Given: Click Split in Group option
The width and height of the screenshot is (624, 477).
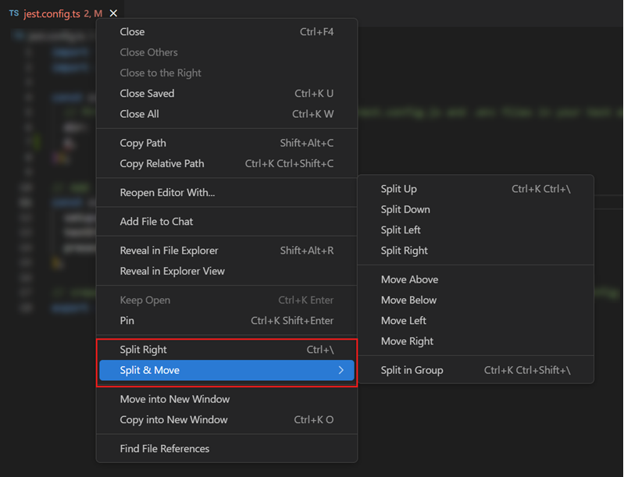Looking at the screenshot, I should click(412, 370).
